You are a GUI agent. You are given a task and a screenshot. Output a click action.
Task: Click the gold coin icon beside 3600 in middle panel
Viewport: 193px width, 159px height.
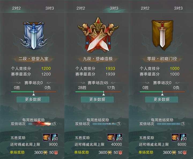tap(110, 153)
